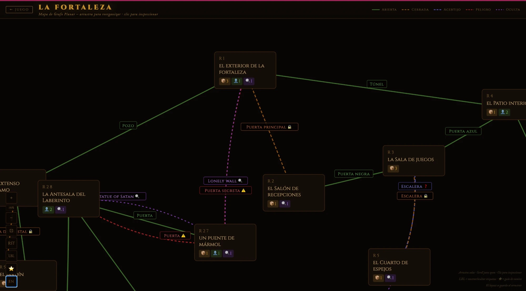Inspect the Statue of Satan label

pyautogui.click(x=123, y=196)
